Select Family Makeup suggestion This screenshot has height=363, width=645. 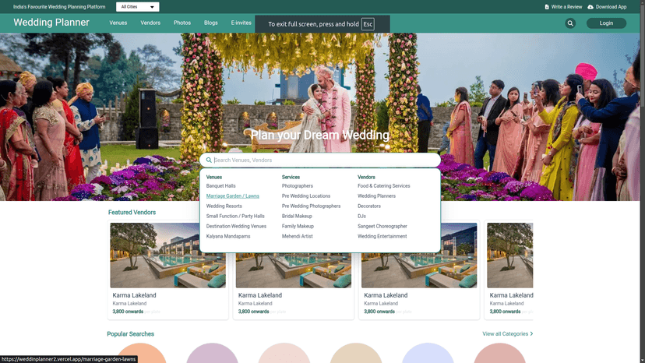point(298,227)
